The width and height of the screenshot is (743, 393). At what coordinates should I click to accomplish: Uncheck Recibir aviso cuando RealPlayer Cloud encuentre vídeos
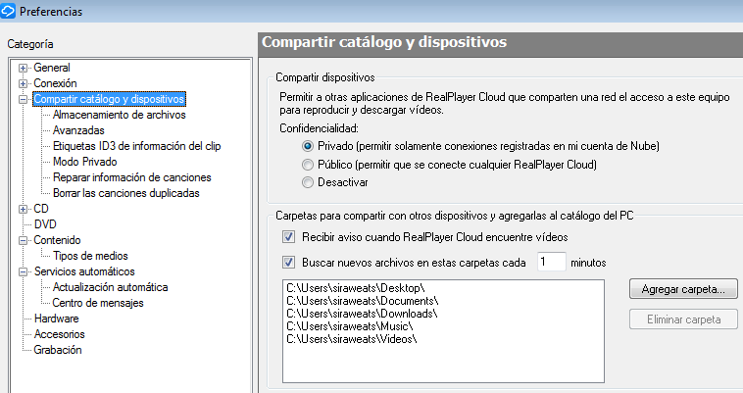pyautogui.click(x=288, y=237)
